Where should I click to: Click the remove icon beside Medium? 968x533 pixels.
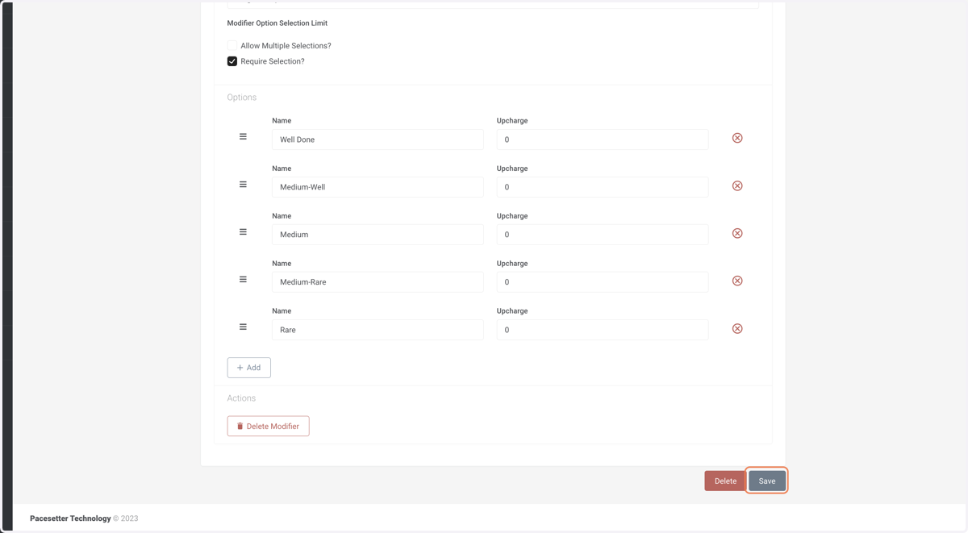coord(737,233)
